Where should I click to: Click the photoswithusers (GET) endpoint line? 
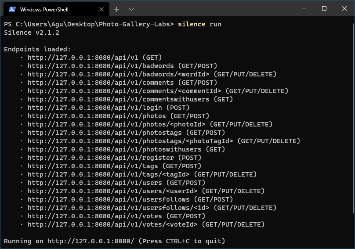click(127, 149)
